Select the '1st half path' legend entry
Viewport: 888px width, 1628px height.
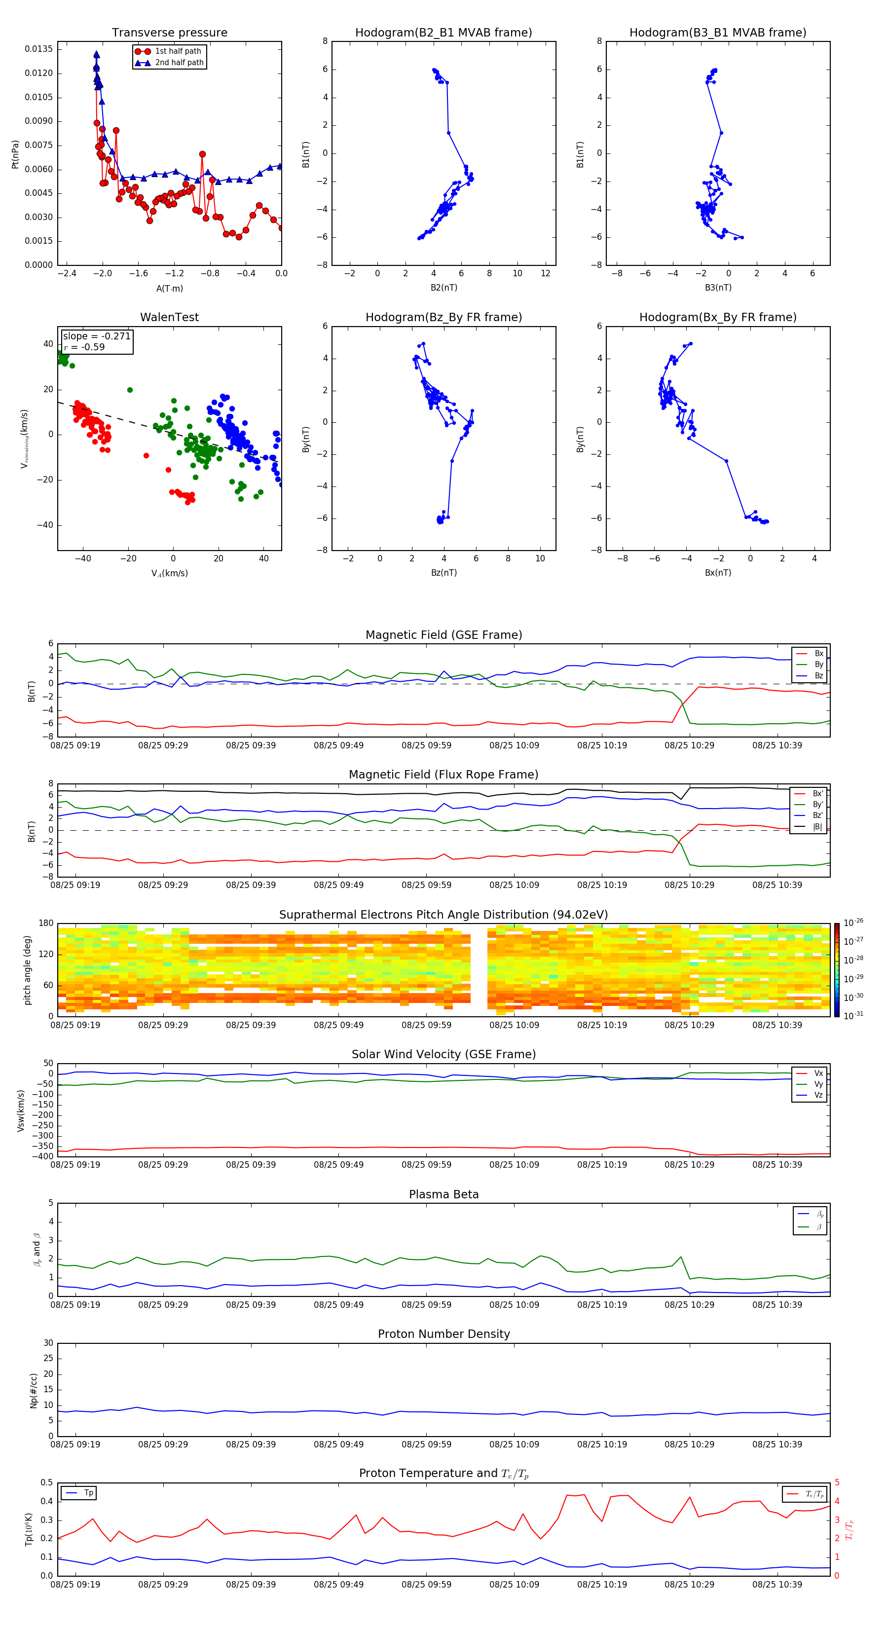169,51
